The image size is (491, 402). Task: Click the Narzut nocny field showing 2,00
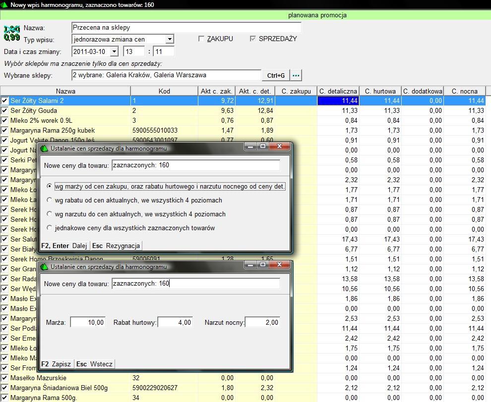click(262, 322)
